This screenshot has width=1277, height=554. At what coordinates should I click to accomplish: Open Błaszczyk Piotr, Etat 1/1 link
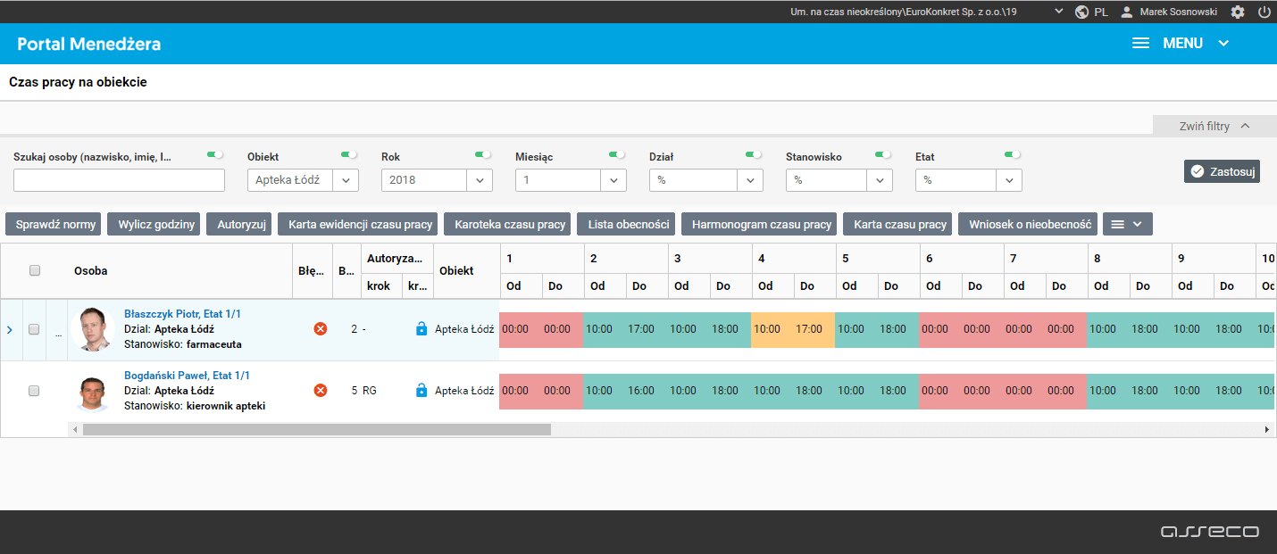(182, 314)
